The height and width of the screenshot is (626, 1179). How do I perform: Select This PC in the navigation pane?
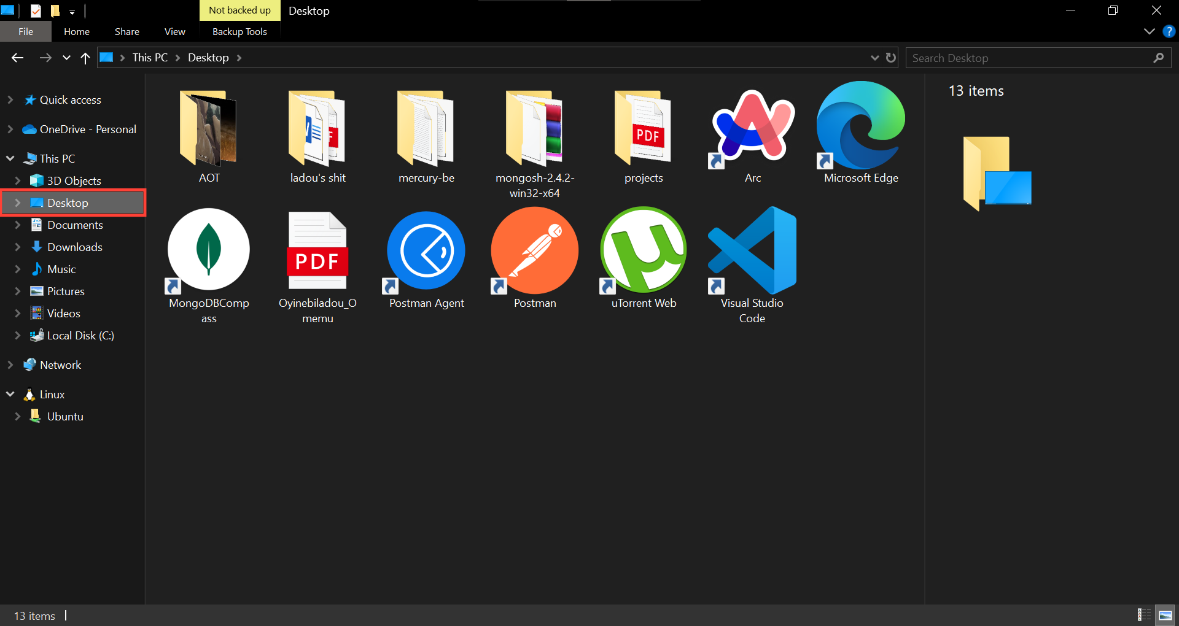57,158
